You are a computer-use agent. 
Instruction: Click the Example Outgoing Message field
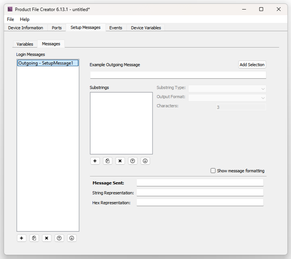pyautogui.click(x=178, y=75)
